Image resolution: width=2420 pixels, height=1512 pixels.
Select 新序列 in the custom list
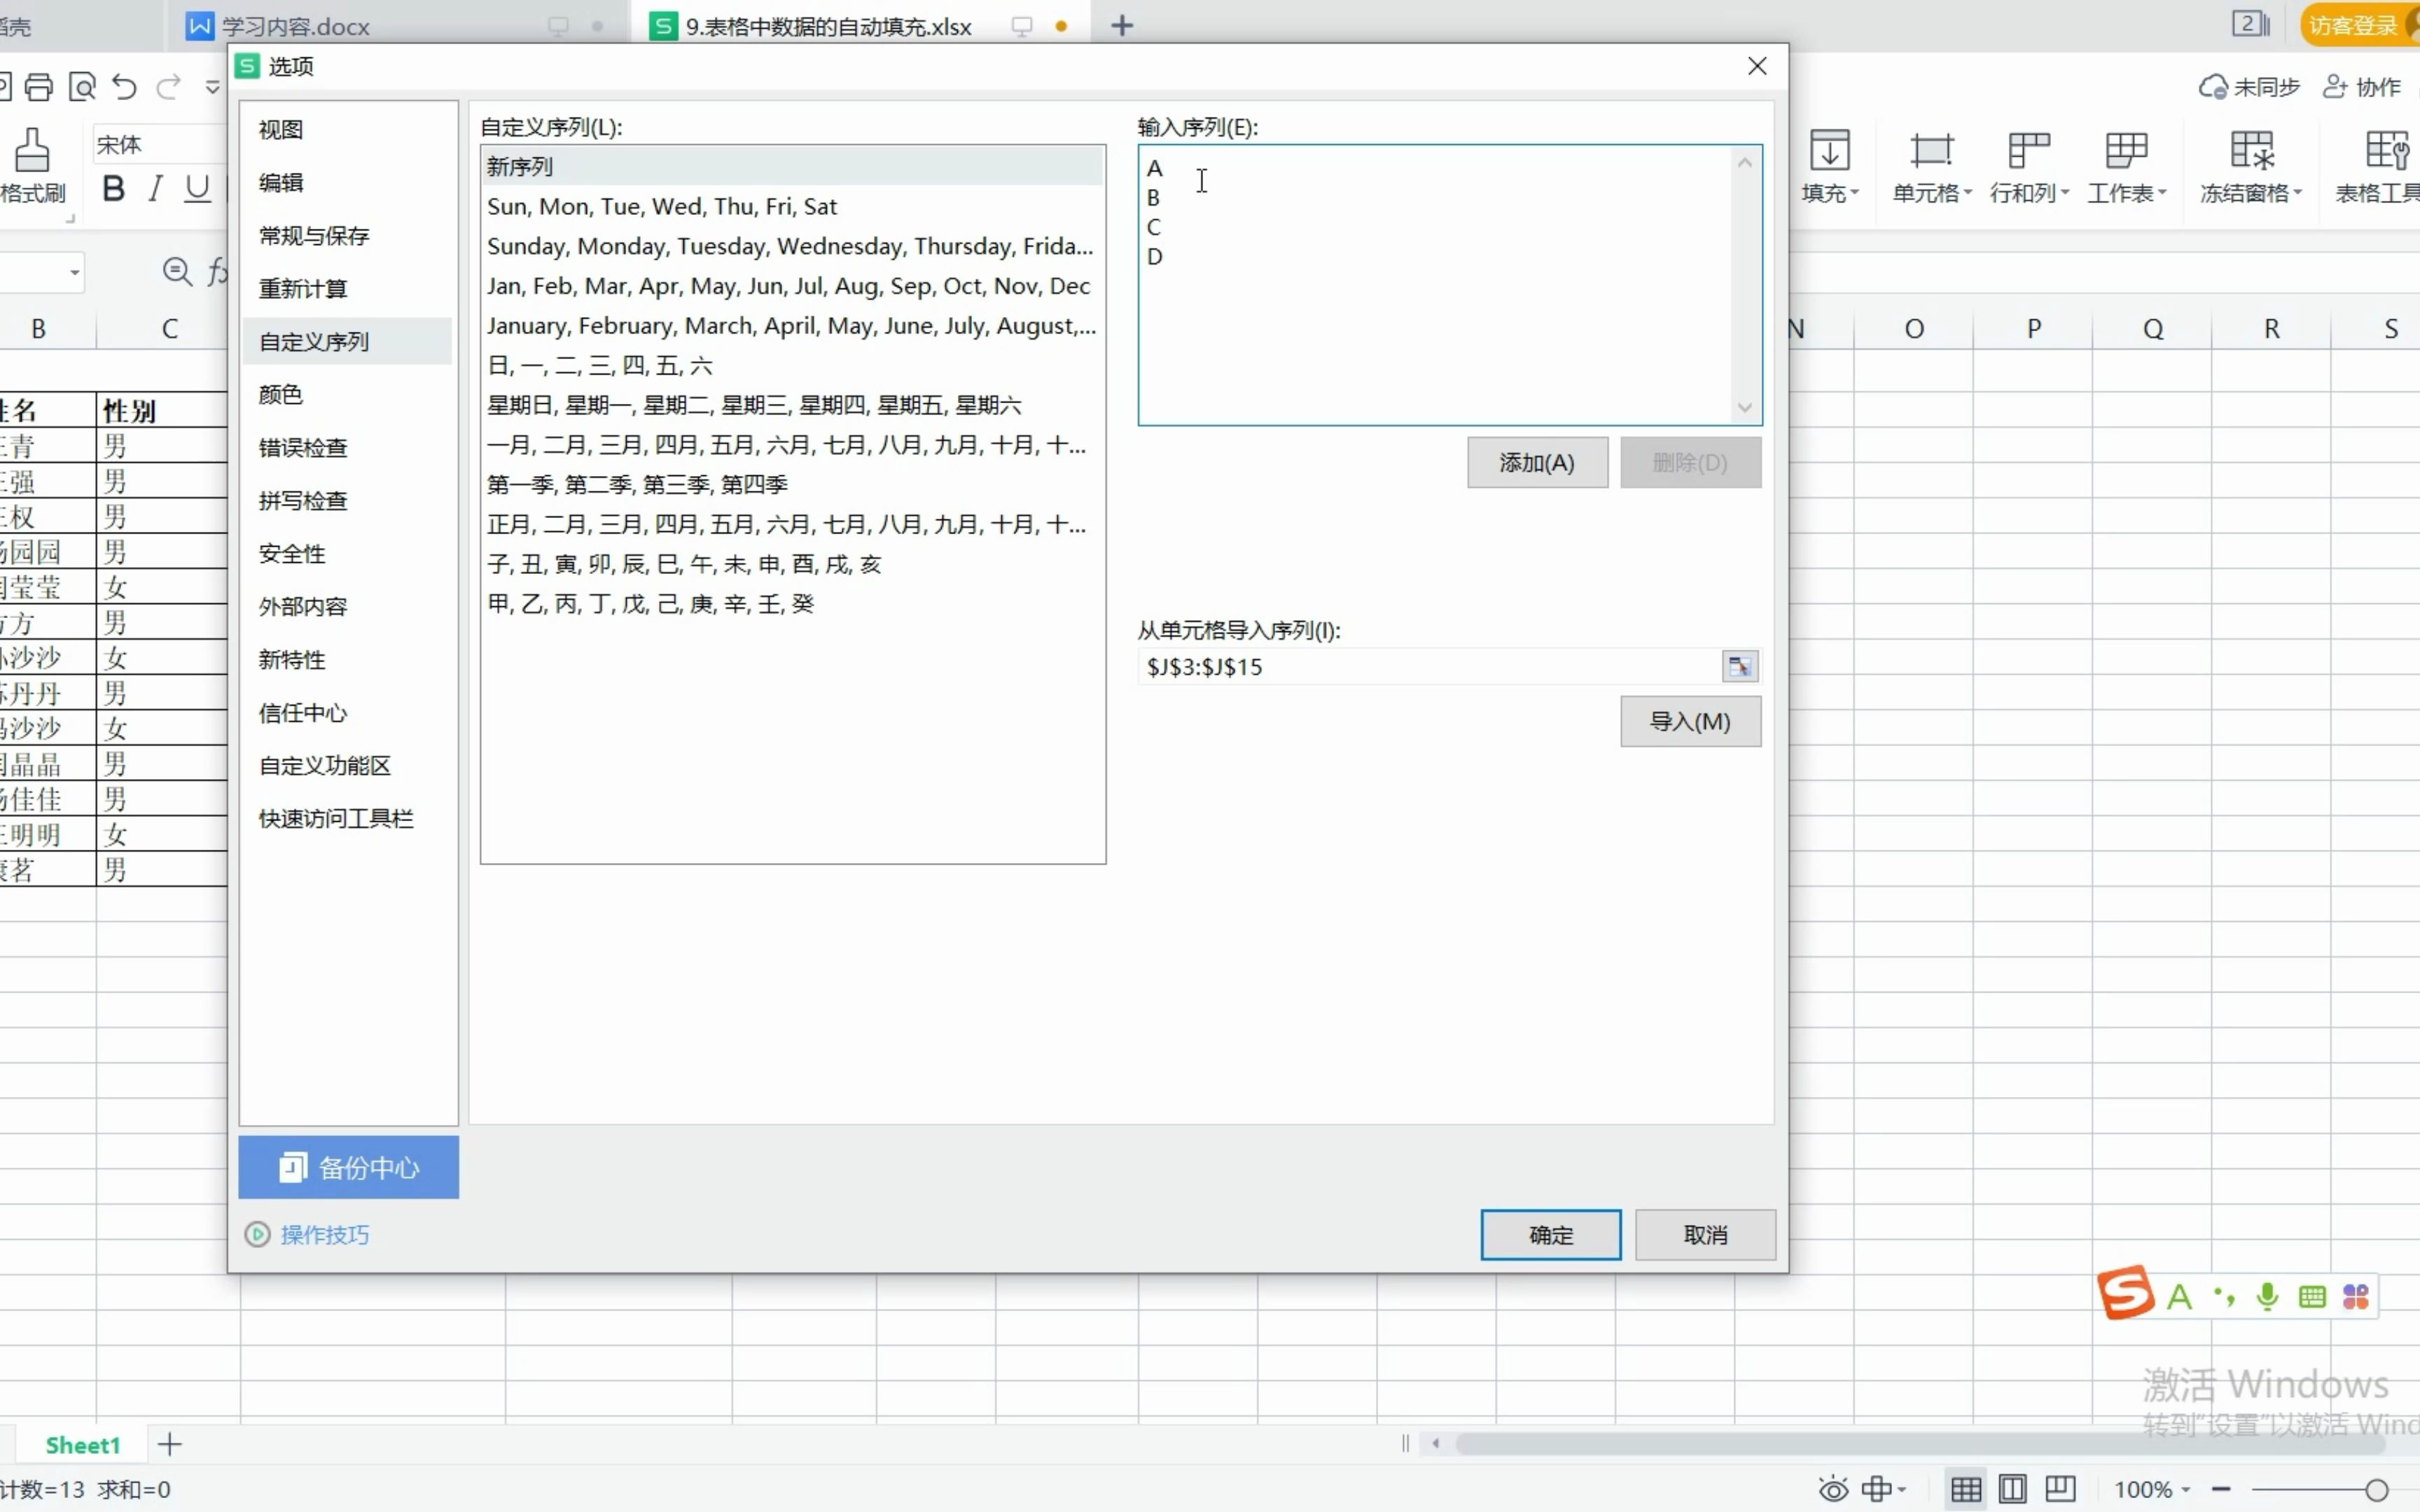pyautogui.click(x=793, y=166)
